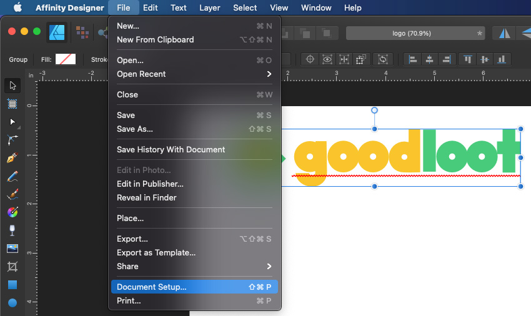Open the Edit menu
This screenshot has width=531, height=316.
[x=150, y=7]
